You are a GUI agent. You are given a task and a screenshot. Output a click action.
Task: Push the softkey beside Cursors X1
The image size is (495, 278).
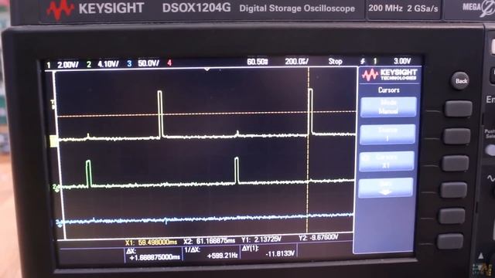click(455, 163)
